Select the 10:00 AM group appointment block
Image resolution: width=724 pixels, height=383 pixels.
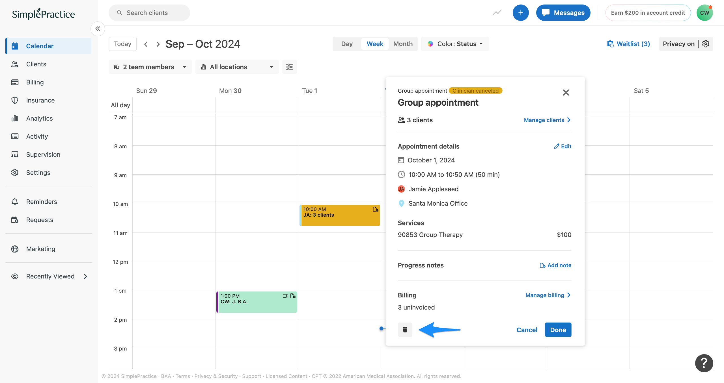(x=340, y=215)
